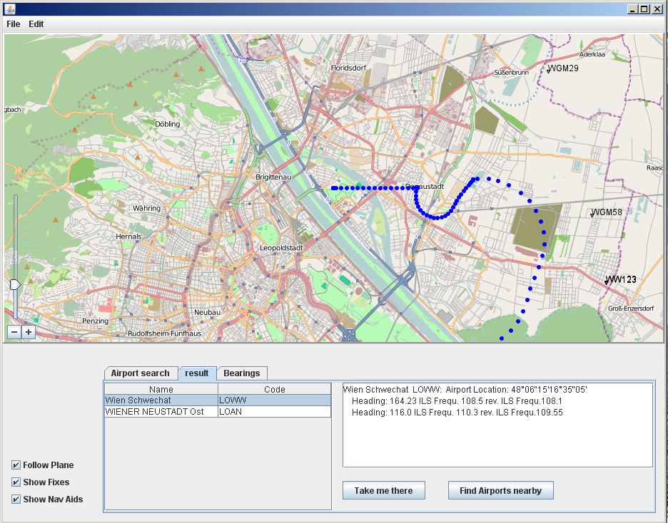Switch to the Airport search tab
This screenshot has height=523, width=668.
pyautogui.click(x=141, y=373)
